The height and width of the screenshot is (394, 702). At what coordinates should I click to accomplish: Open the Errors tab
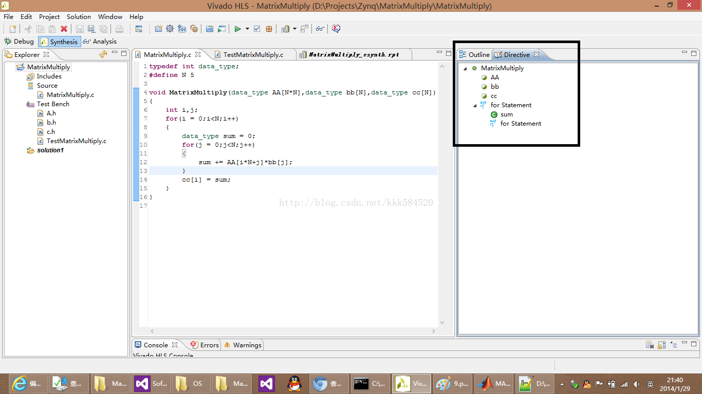pos(205,345)
